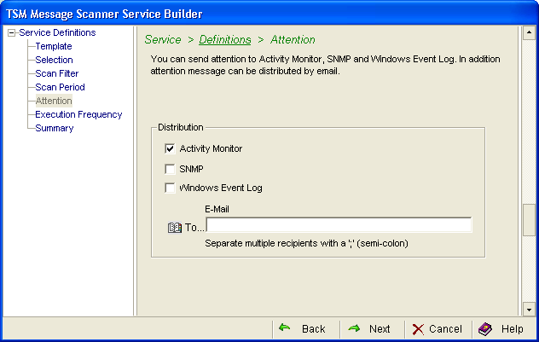Click the vertical scrollbar thumb
The height and width of the screenshot is (342, 539).
click(x=529, y=220)
